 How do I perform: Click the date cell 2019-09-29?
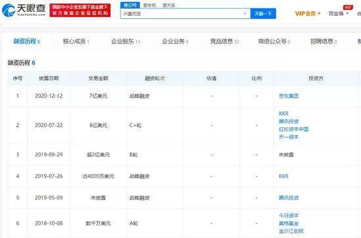click(49, 155)
